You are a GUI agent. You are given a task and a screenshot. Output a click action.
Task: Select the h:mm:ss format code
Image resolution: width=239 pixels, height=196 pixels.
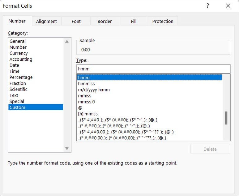pos(150,84)
